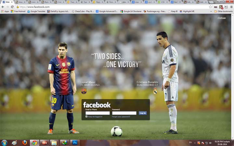The image size is (234, 146).
Task: Click the vertical page scrollbar
Action: pyautogui.click(x=232, y=77)
